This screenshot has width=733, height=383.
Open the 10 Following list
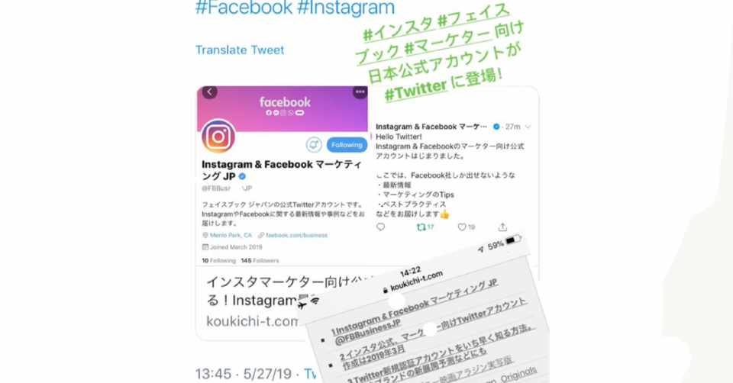pos(219,260)
